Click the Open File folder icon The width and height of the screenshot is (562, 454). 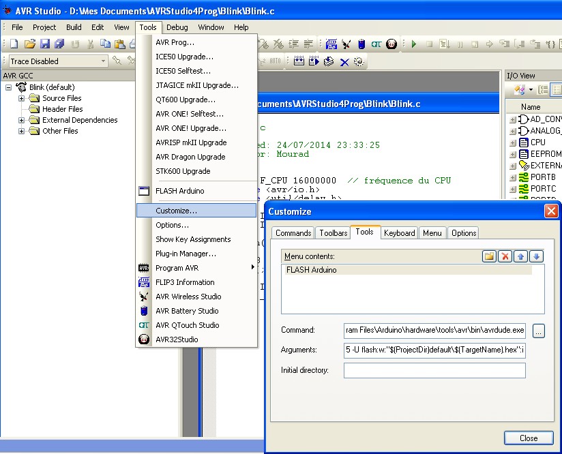[x=30, y=44]
